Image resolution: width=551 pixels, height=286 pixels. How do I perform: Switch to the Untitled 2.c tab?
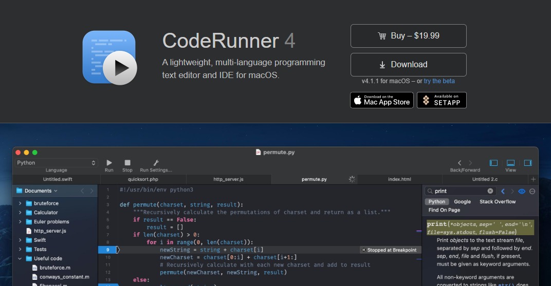(x=485, y=179)
